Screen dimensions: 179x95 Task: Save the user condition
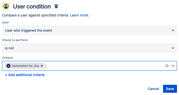pos(170,89)
